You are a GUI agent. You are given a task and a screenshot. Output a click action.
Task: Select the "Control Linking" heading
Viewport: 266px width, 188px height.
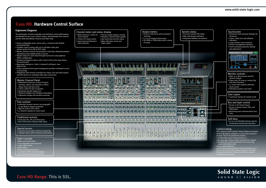click(224, 129)
